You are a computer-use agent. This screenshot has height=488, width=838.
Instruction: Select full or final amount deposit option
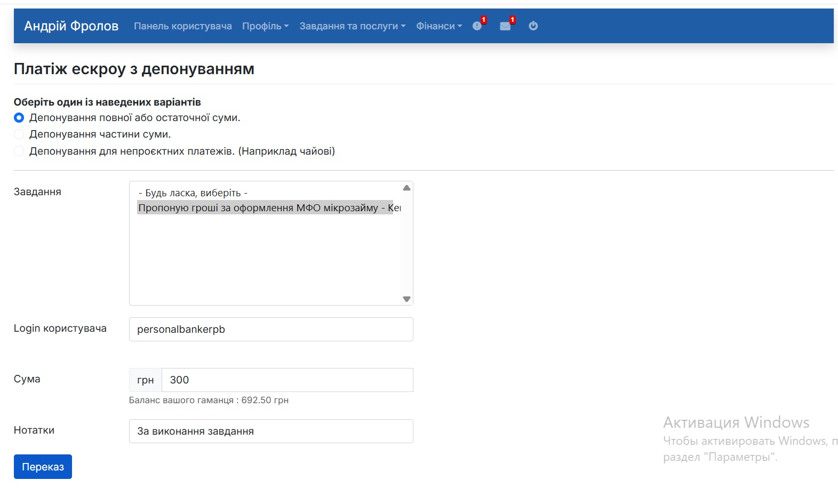click(x=19, y=118)
